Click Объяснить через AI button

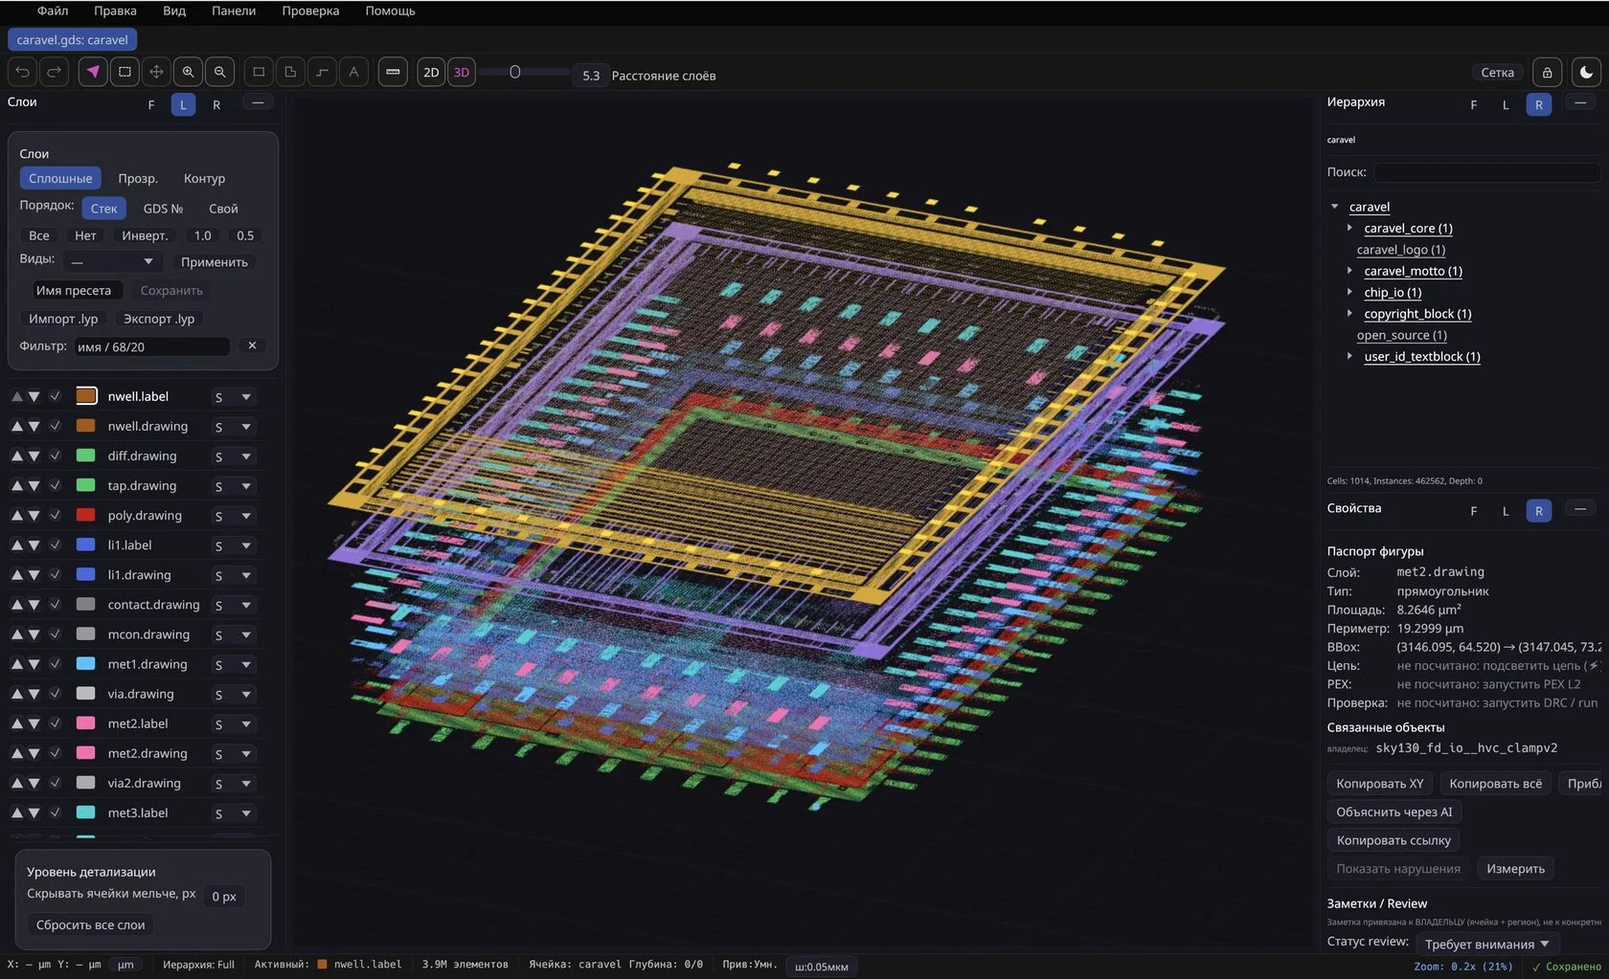click(1394, 812)
